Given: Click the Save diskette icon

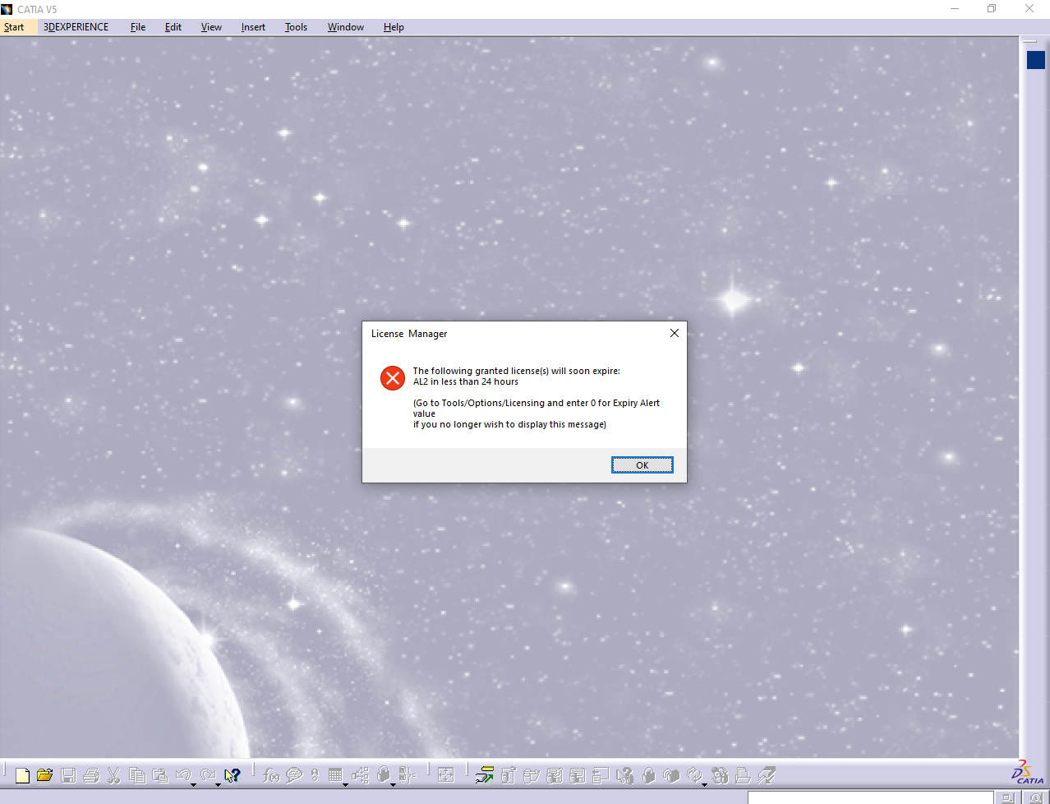Looking at the screenshot, I should pos(69,775).
